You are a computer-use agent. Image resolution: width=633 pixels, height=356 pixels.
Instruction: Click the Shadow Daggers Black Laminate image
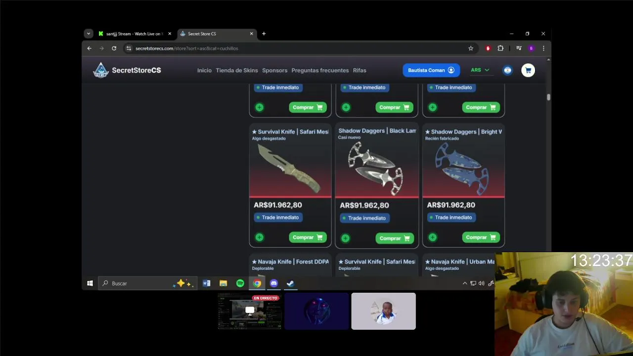(377, 169)
